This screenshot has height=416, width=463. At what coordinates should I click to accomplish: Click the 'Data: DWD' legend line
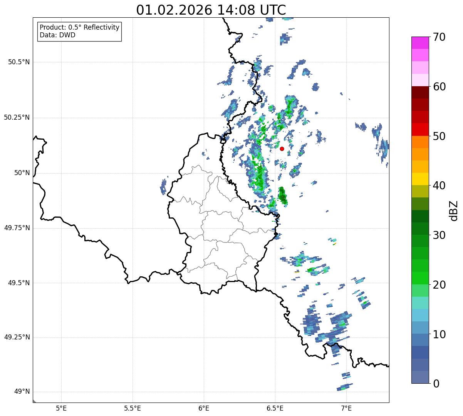[57, 35]
